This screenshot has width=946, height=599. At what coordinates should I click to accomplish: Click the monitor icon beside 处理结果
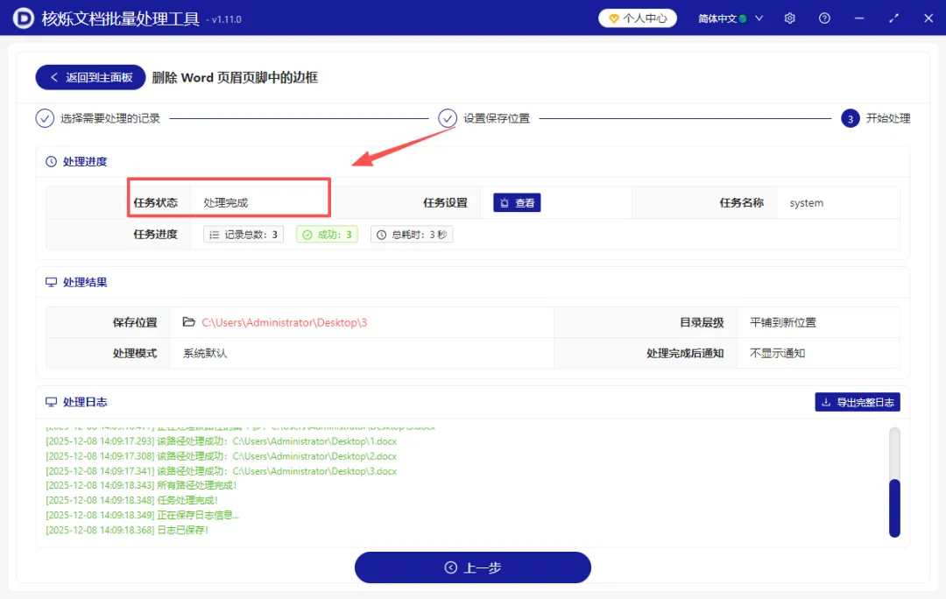(52, 282)
